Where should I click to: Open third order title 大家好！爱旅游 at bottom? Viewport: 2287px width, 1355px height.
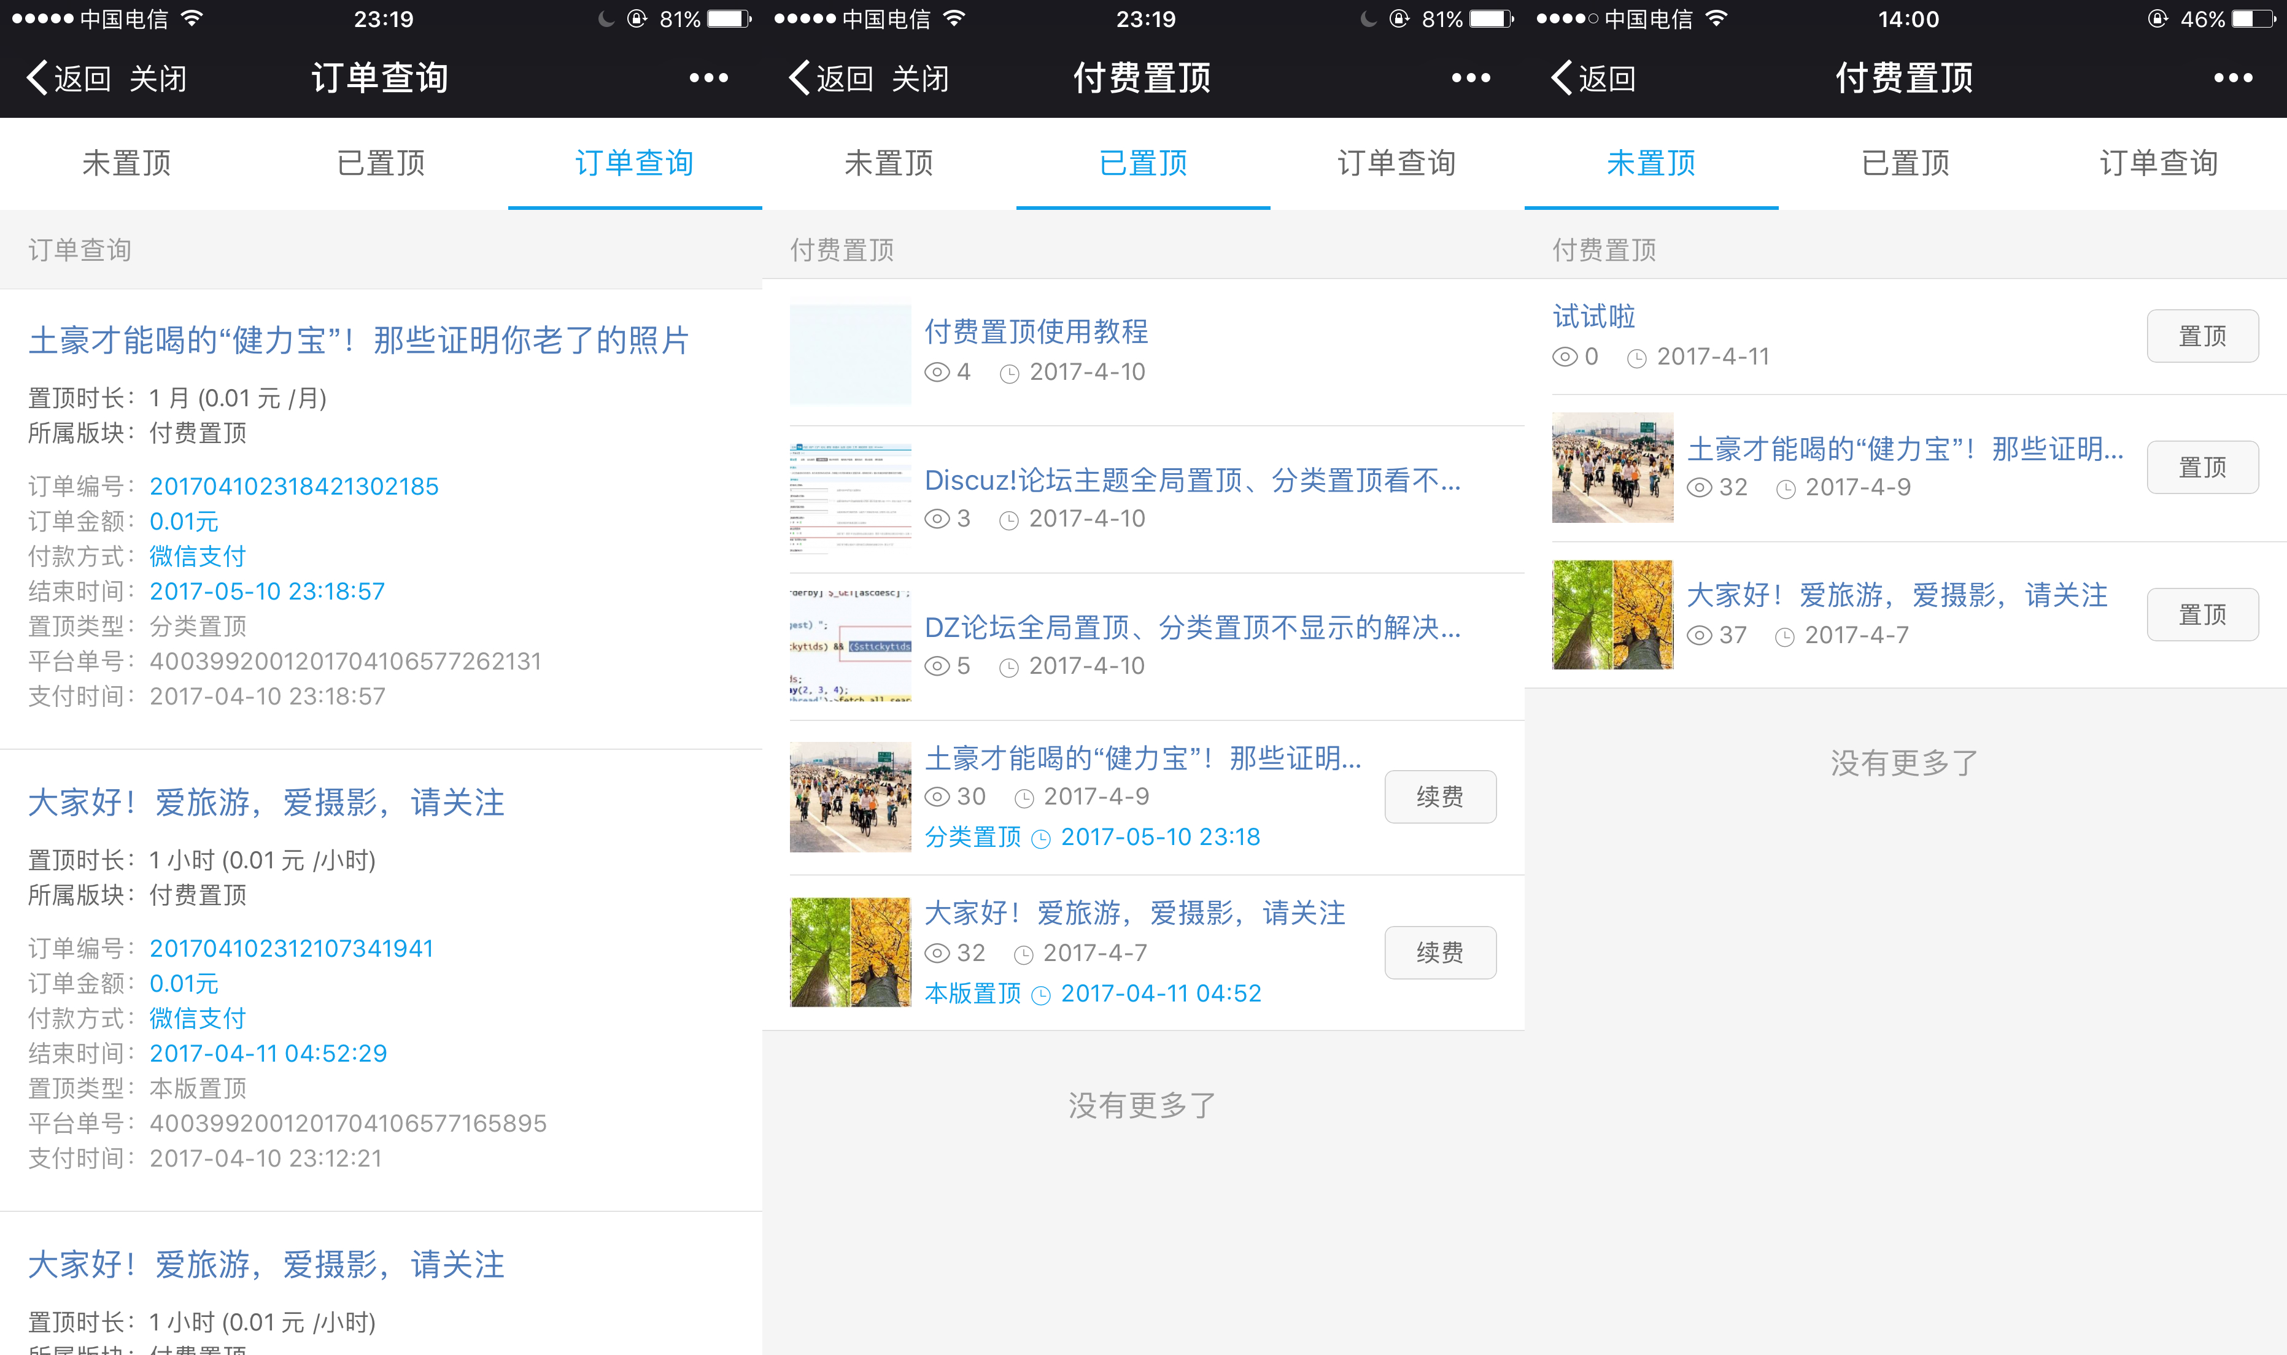266,1265
